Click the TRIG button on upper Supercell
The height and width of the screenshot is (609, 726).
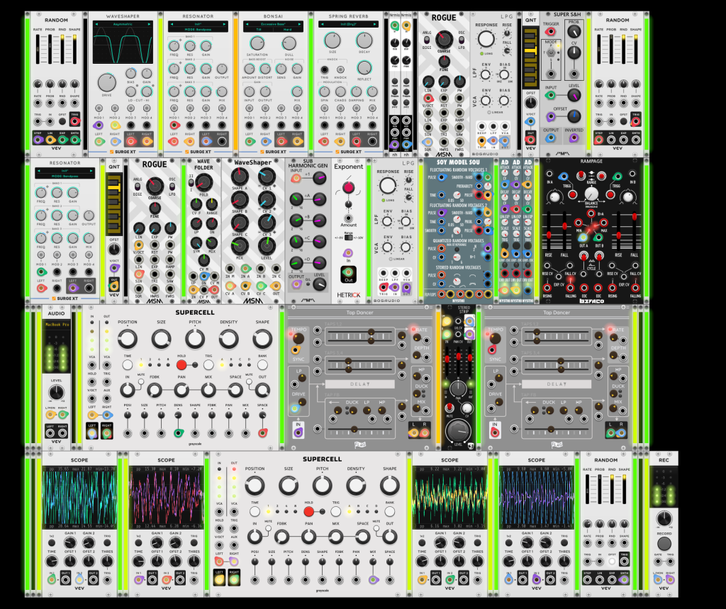208,364
